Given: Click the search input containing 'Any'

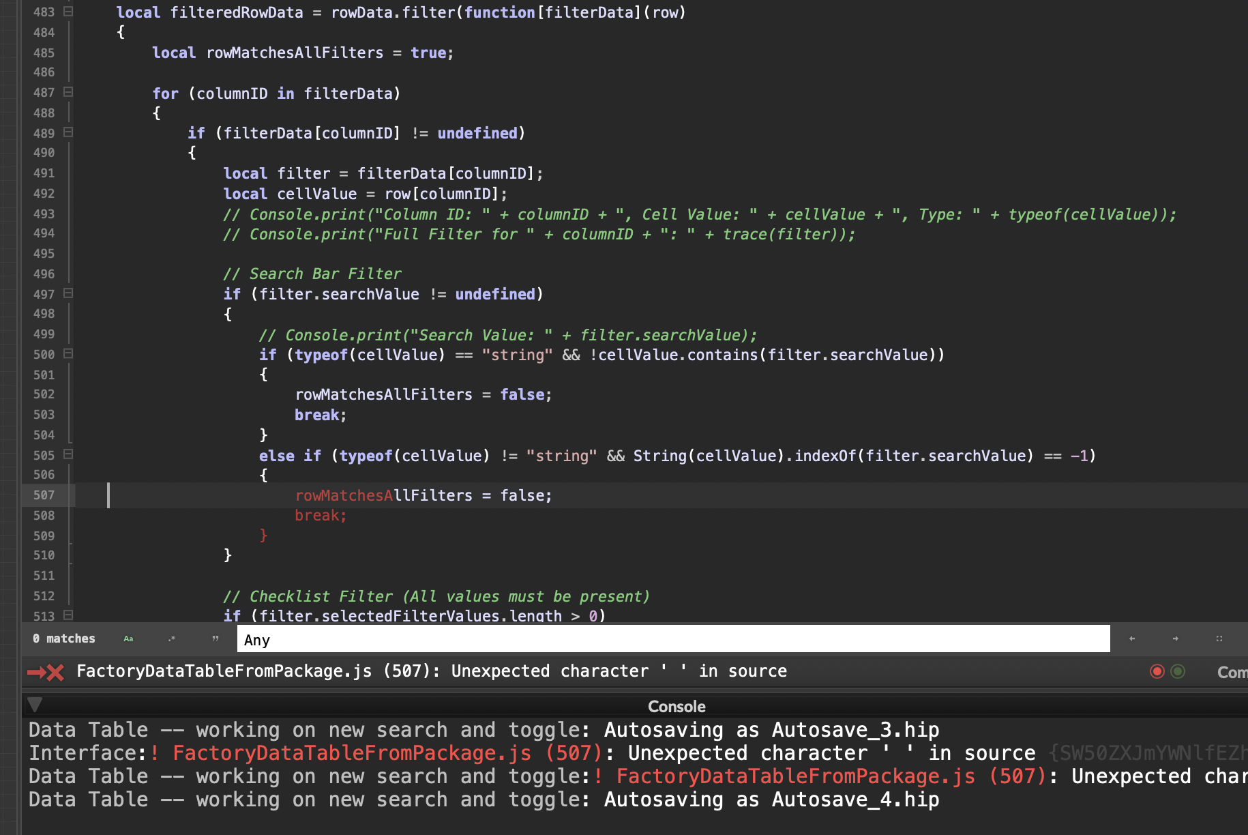Looking at the screenshot, I should click(x=673, y=639).
